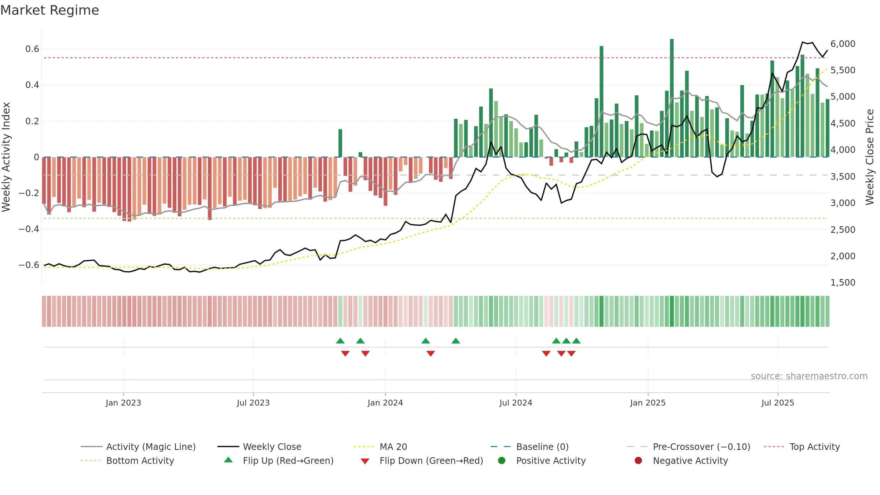Click the 0.4 activity axis tick
Image resolution: width=880 pixels, height=495 pixels.
coord(32,85)
